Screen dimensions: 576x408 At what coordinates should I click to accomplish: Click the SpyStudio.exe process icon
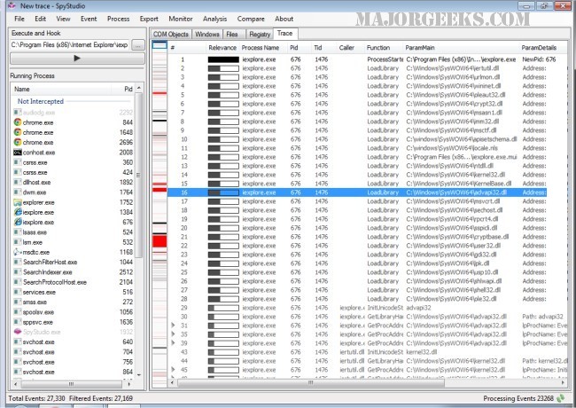click(x=18, y=332)
